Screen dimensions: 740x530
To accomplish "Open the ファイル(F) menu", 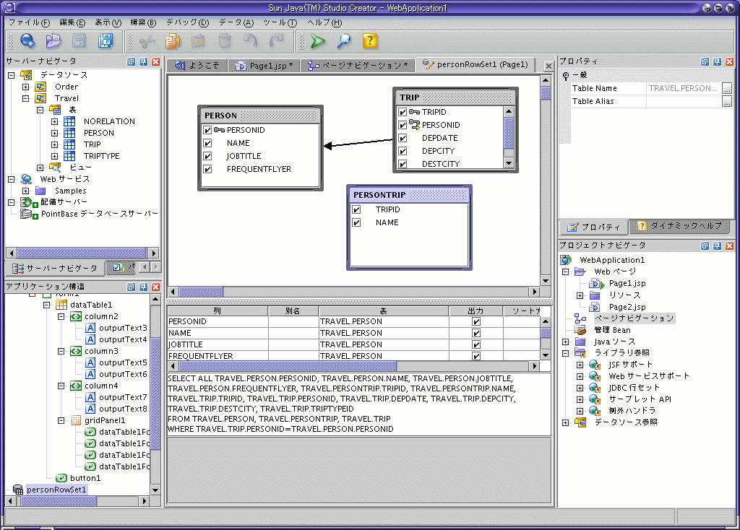I will tap(29, 22).
